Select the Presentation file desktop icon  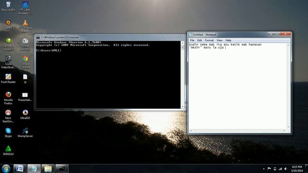click(25, 97)
